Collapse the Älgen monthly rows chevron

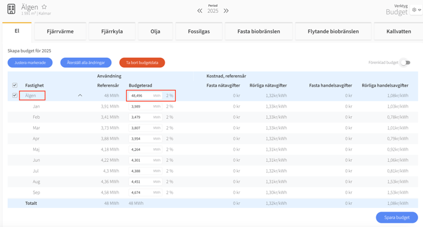point(80,95)
